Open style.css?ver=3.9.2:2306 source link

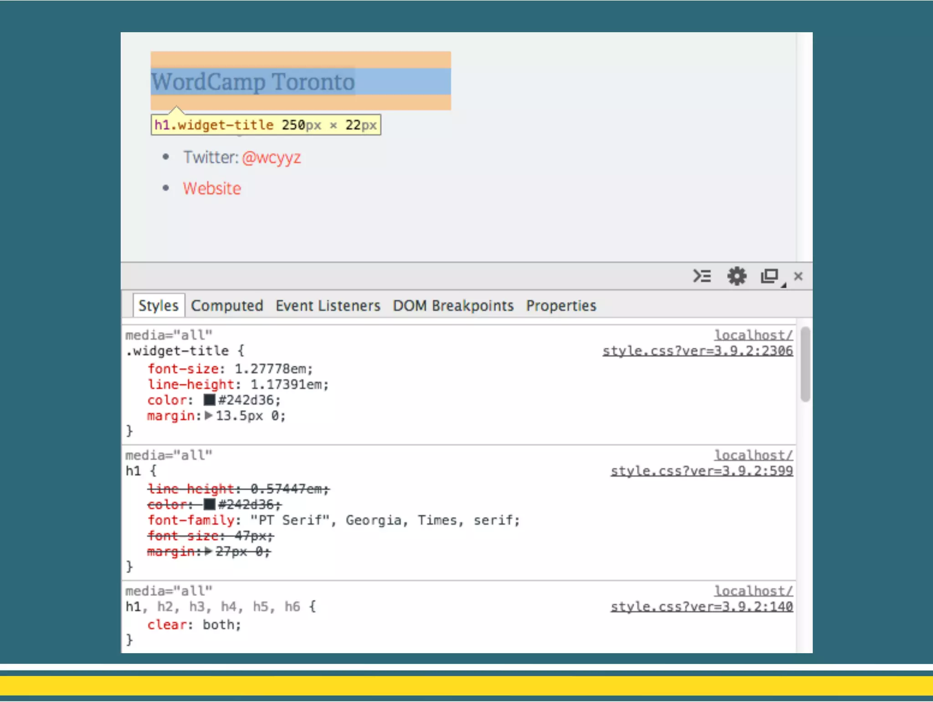click(697, 351)
